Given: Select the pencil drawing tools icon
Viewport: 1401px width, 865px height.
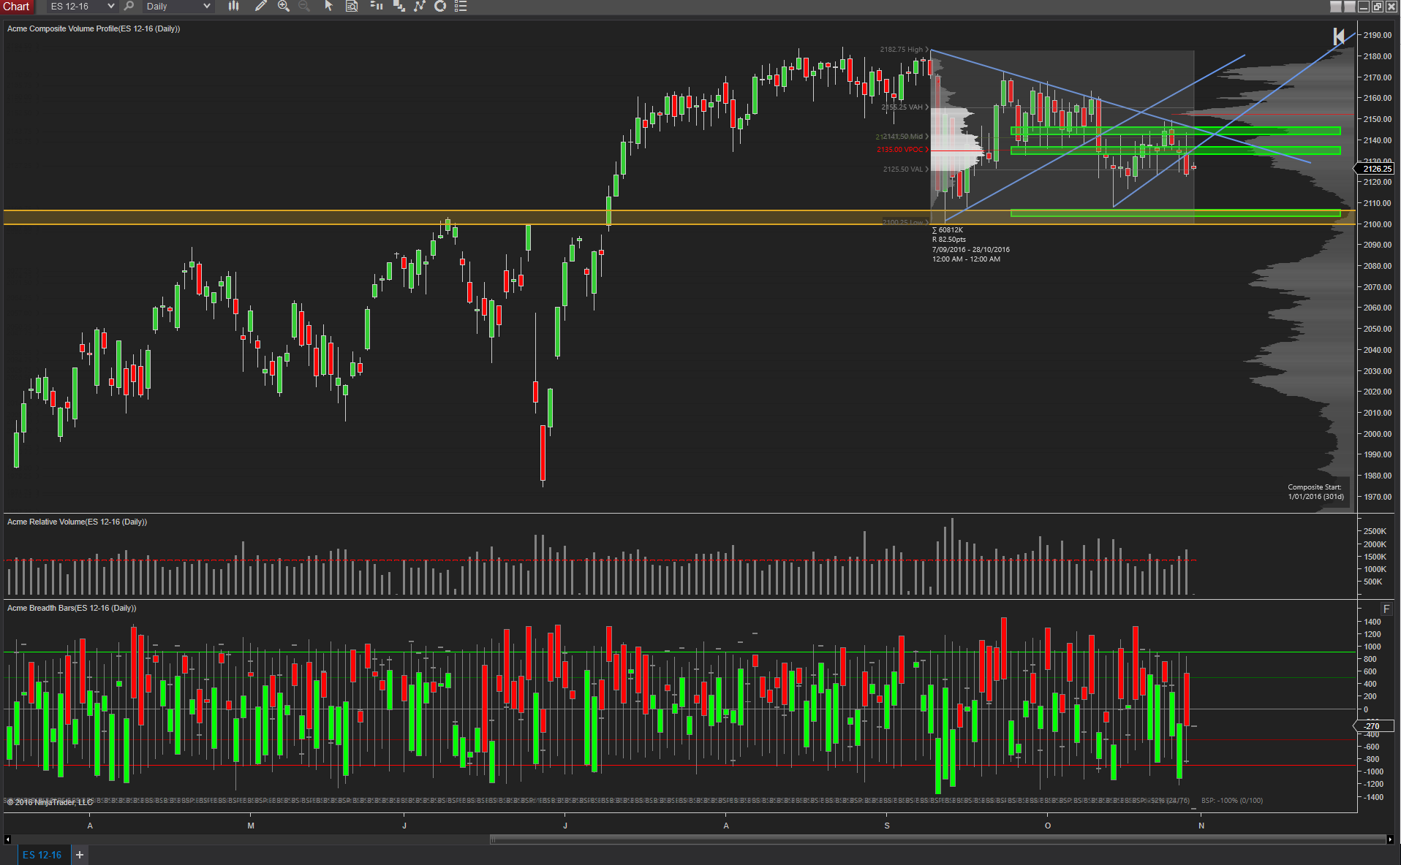Looking at the screenshot, I should point(260,6).
